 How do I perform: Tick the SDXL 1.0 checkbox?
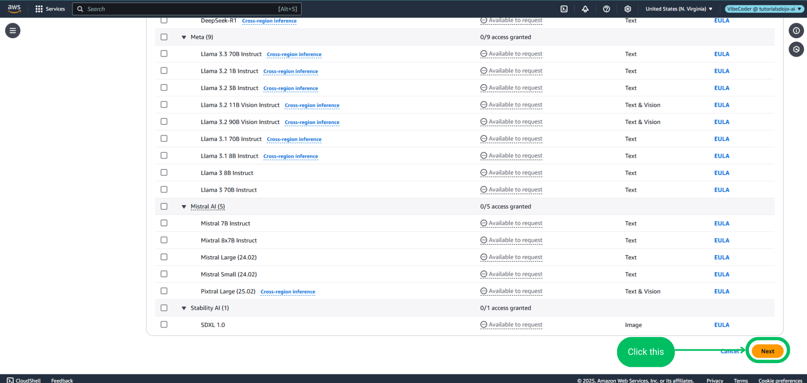pos(164,325)
